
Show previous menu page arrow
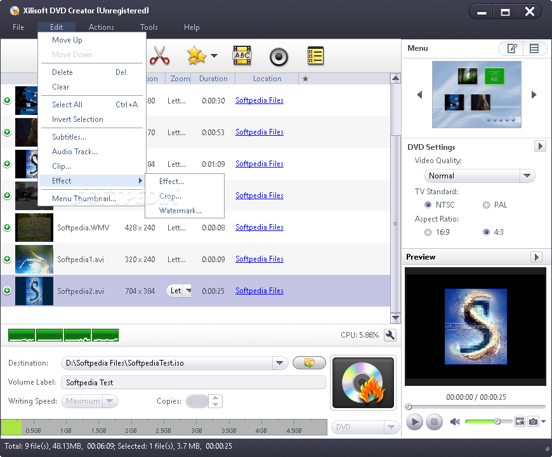pos(419,95)
